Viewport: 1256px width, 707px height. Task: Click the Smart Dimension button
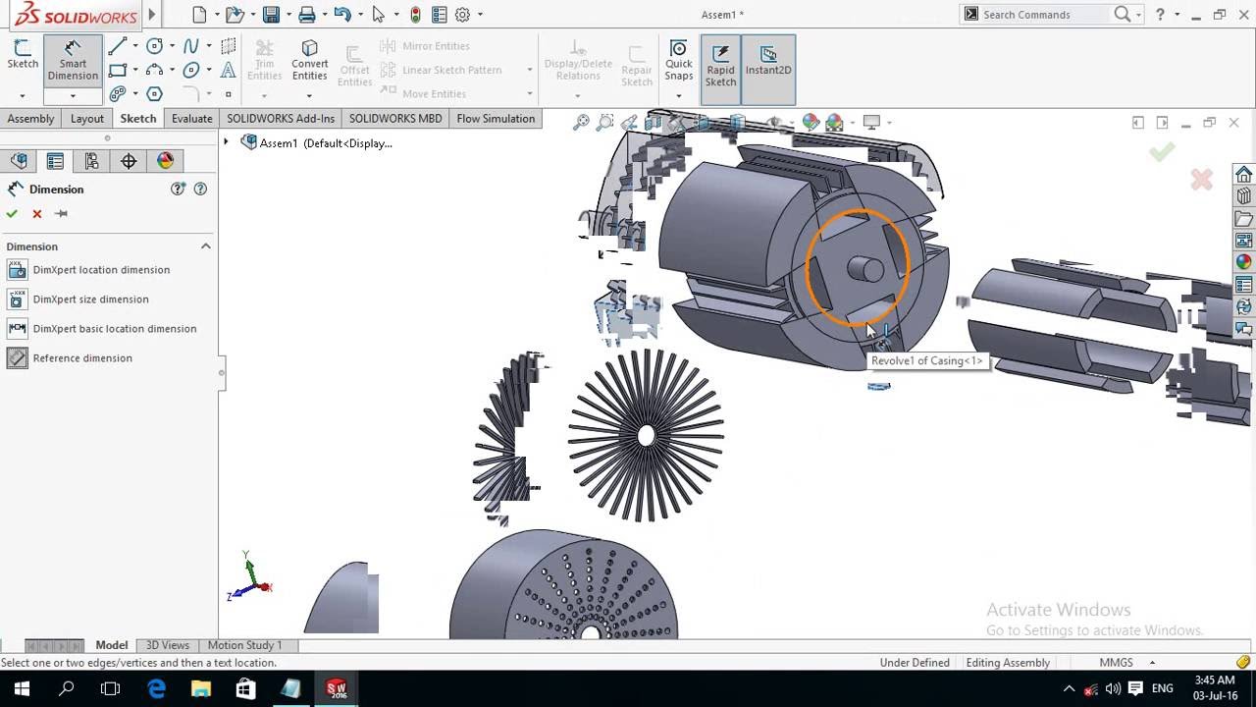click(x=73, y=62)
